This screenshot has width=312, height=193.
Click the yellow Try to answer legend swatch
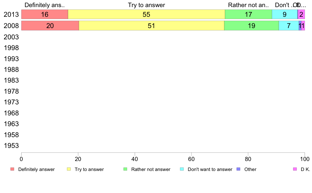click(69, 169)
